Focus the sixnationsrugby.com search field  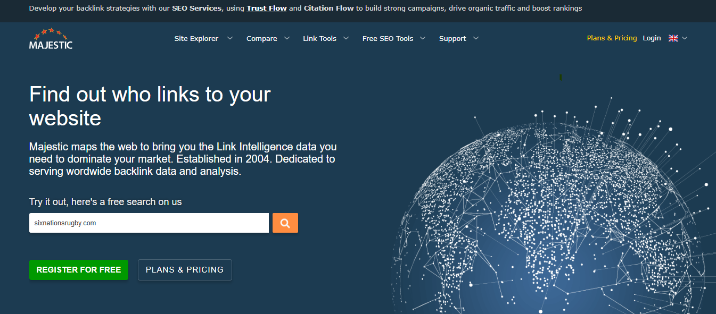coord(149,223)
